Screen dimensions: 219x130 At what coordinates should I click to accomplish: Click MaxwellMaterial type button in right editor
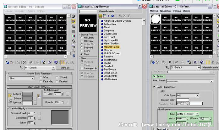[x=210, y=68]
